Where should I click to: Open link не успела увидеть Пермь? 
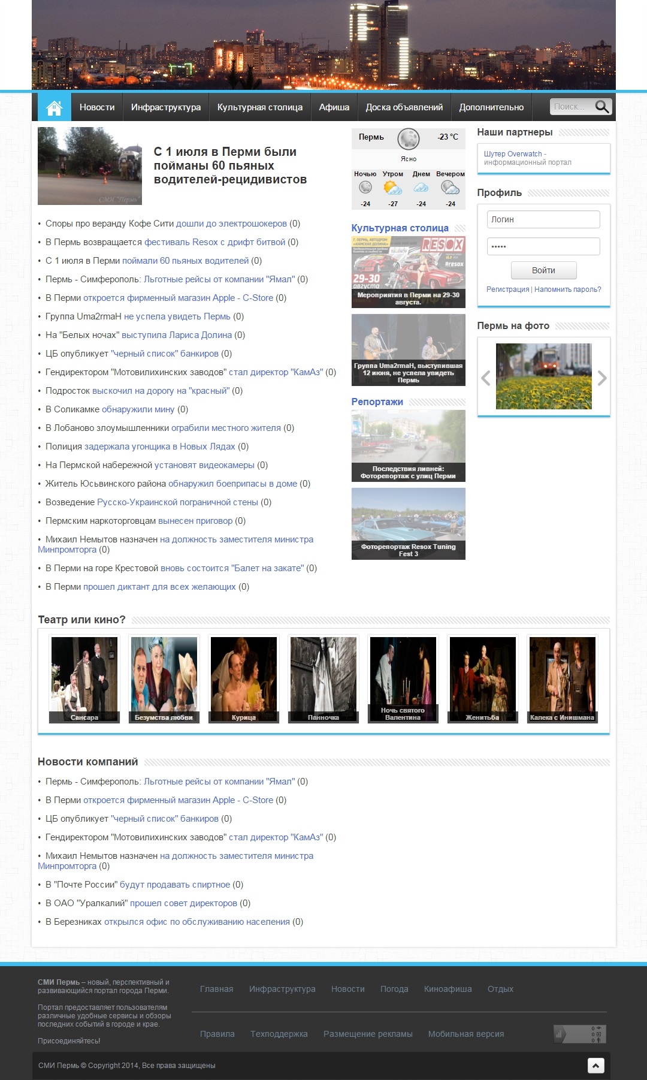click(177, 316)
